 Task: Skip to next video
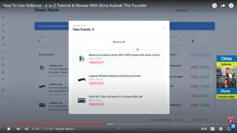[x=18, y=129]
